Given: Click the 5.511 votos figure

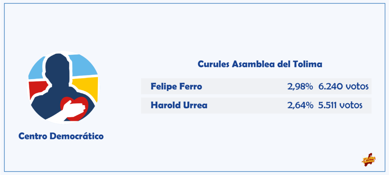Looking at the screenshot, I should pos(341,106).
